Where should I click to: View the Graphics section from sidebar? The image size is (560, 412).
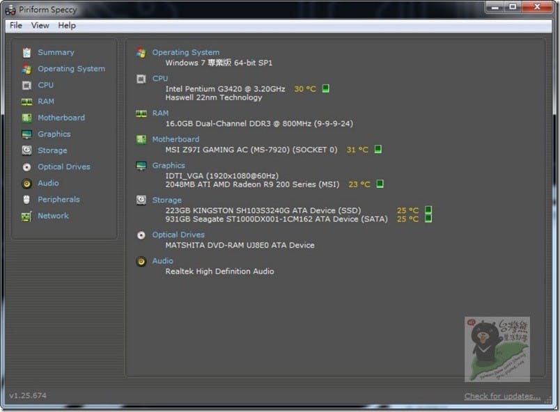coord(54,134)
